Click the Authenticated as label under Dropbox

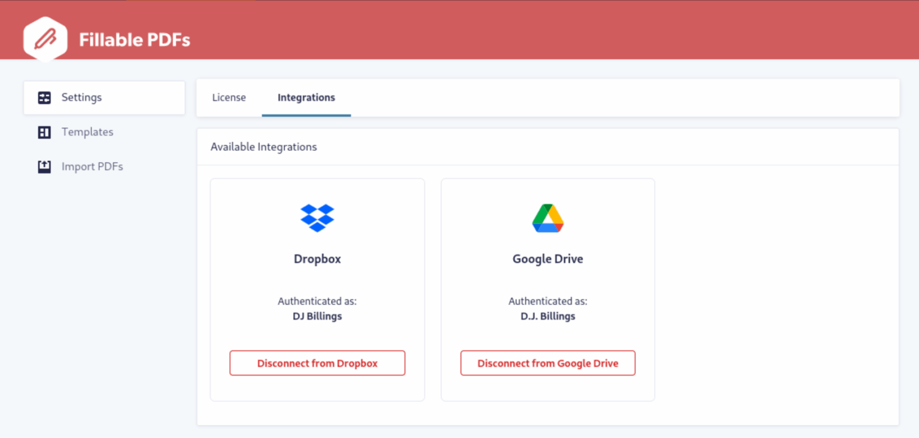(x=317, y=301)
